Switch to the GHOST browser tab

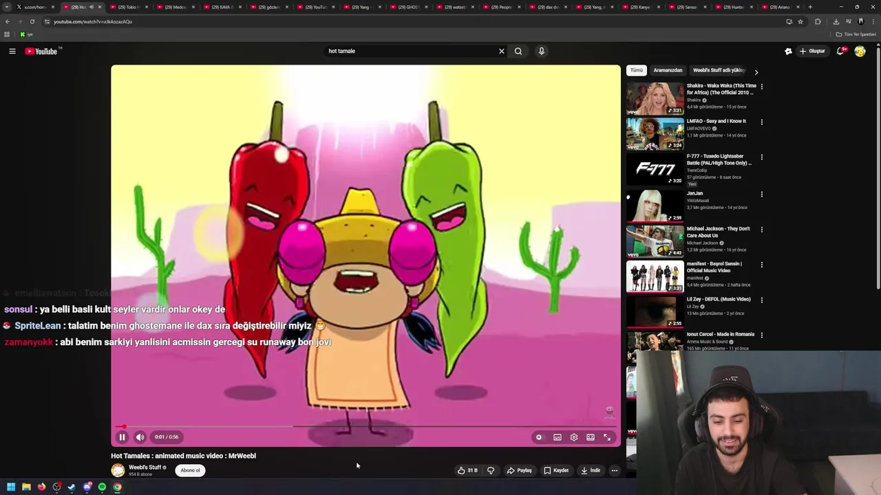[408, 7]
